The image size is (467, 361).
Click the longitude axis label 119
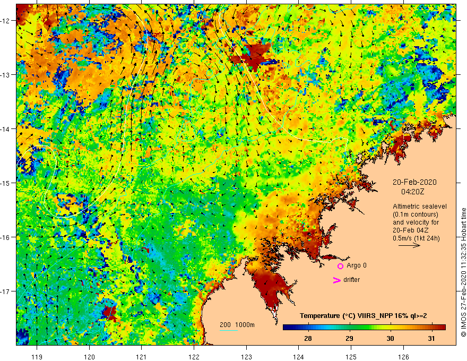[37, 357]
